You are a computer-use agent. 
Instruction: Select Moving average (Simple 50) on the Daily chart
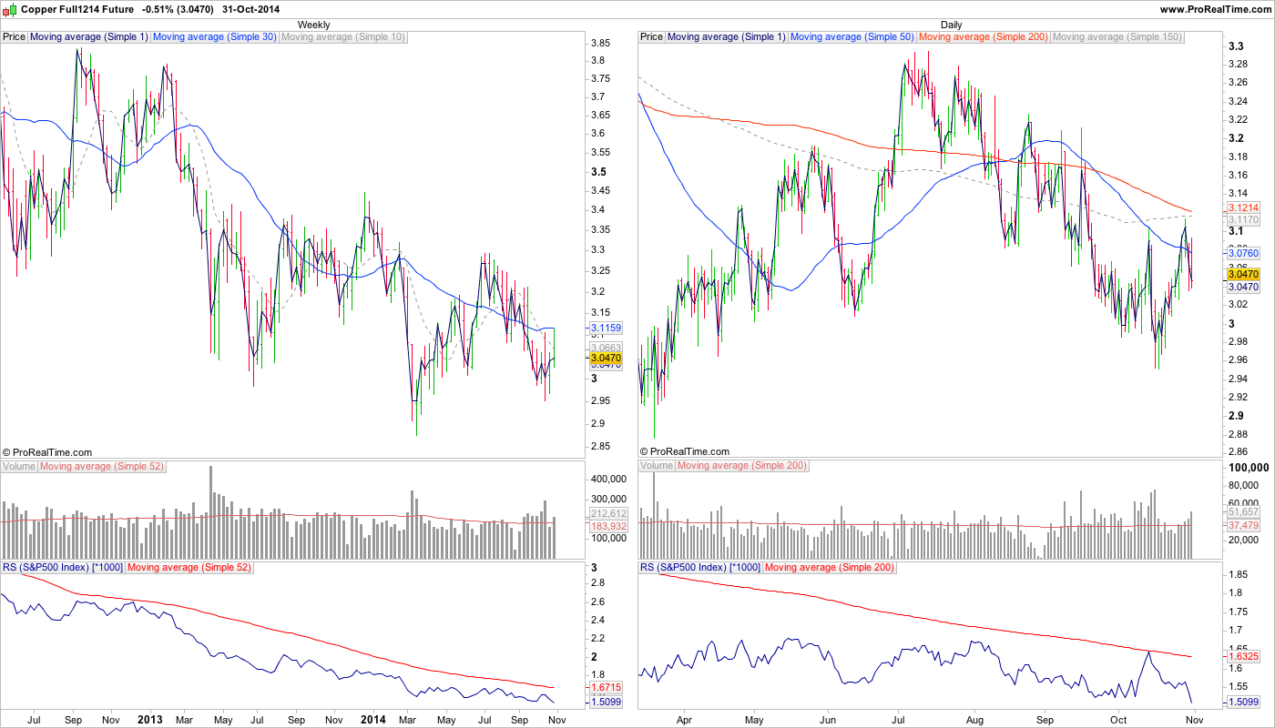852,37
